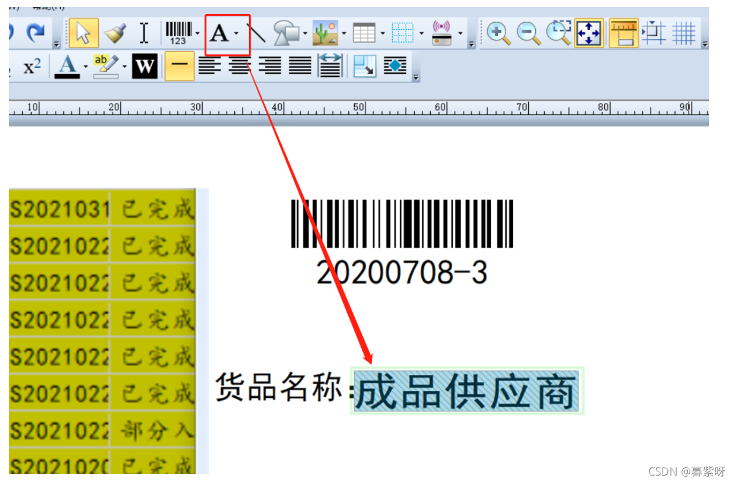Click the highlighted 成品供应商 text object
Viewport: 734px width, 482px height.
[x=466, y=391]
